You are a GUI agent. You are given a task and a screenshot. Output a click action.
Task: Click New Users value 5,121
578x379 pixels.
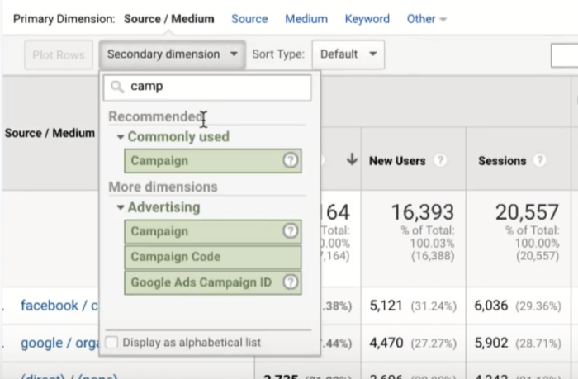[386, 306]
